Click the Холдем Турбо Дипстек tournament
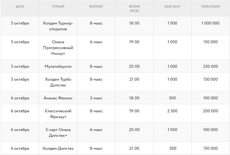Image resolution: width=230 pixels, height=155 pixels. click(x=58, y=82)
